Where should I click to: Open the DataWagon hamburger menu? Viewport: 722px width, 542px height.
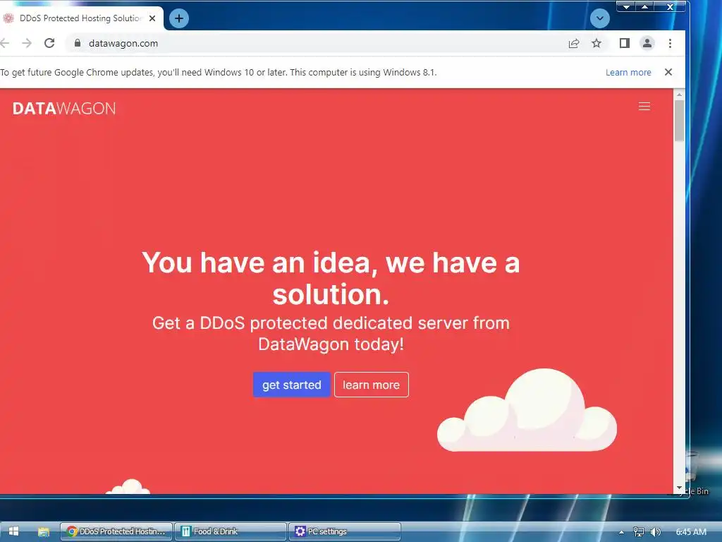pos(644,107)
